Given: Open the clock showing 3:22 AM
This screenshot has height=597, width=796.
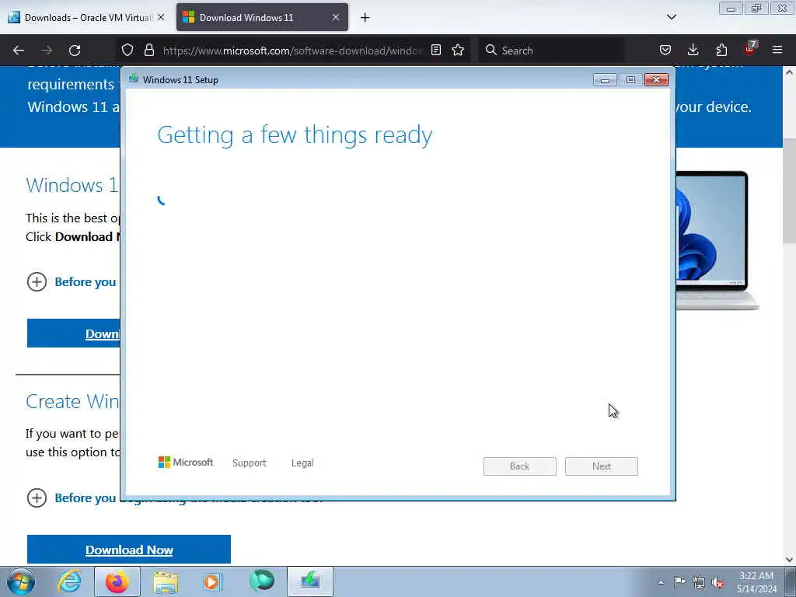Looking at the screenshot, I should pyautogui.click(x=756, y=582).
